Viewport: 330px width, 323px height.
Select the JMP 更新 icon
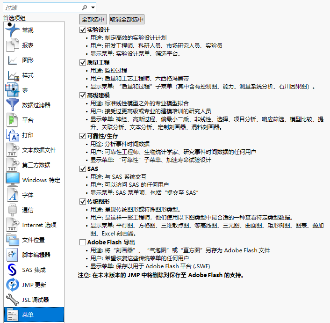pyautogui.click(x=13, y=285)
